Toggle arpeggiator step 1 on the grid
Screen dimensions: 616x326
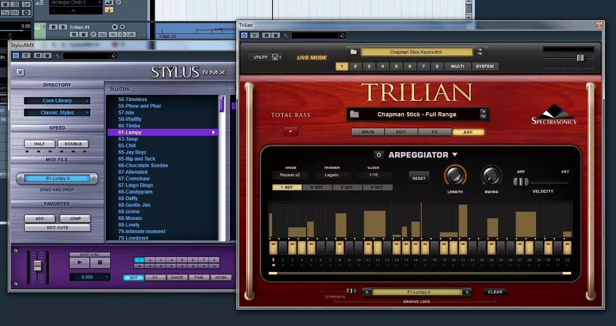click(x=273, y=248)
